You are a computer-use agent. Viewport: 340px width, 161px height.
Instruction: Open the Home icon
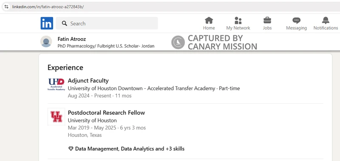tap(209, 20)
